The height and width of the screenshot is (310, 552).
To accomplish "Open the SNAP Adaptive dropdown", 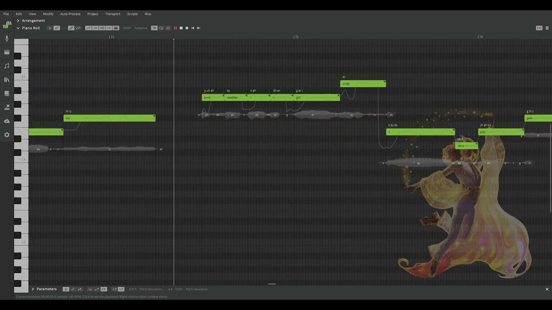I will 141,28.
